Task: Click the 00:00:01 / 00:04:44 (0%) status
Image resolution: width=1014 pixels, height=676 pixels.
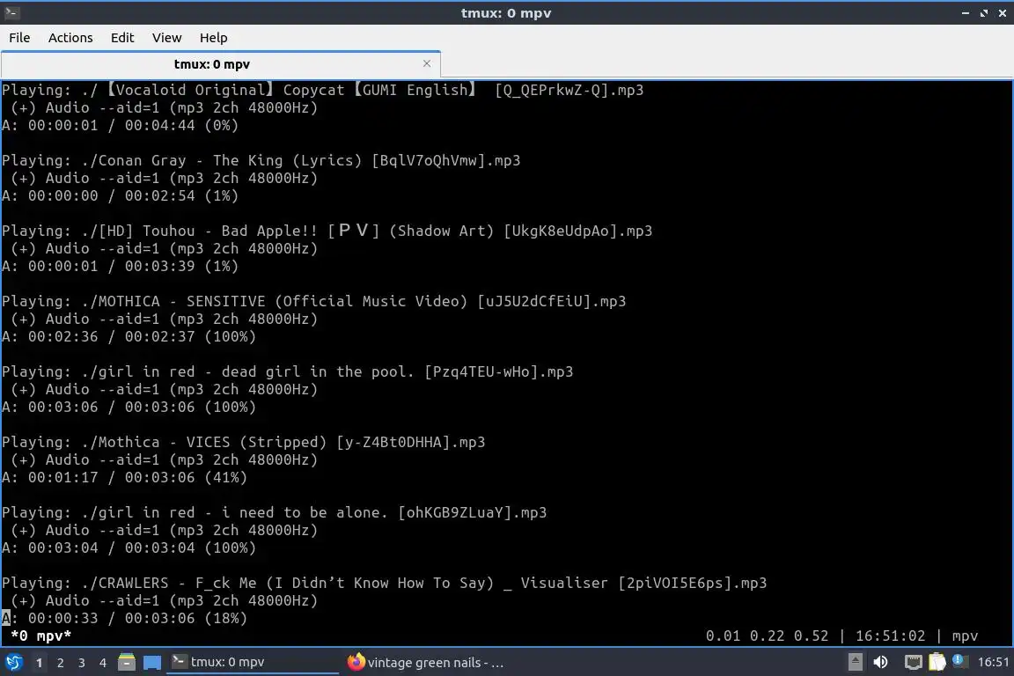Action: tap(120, 126)
